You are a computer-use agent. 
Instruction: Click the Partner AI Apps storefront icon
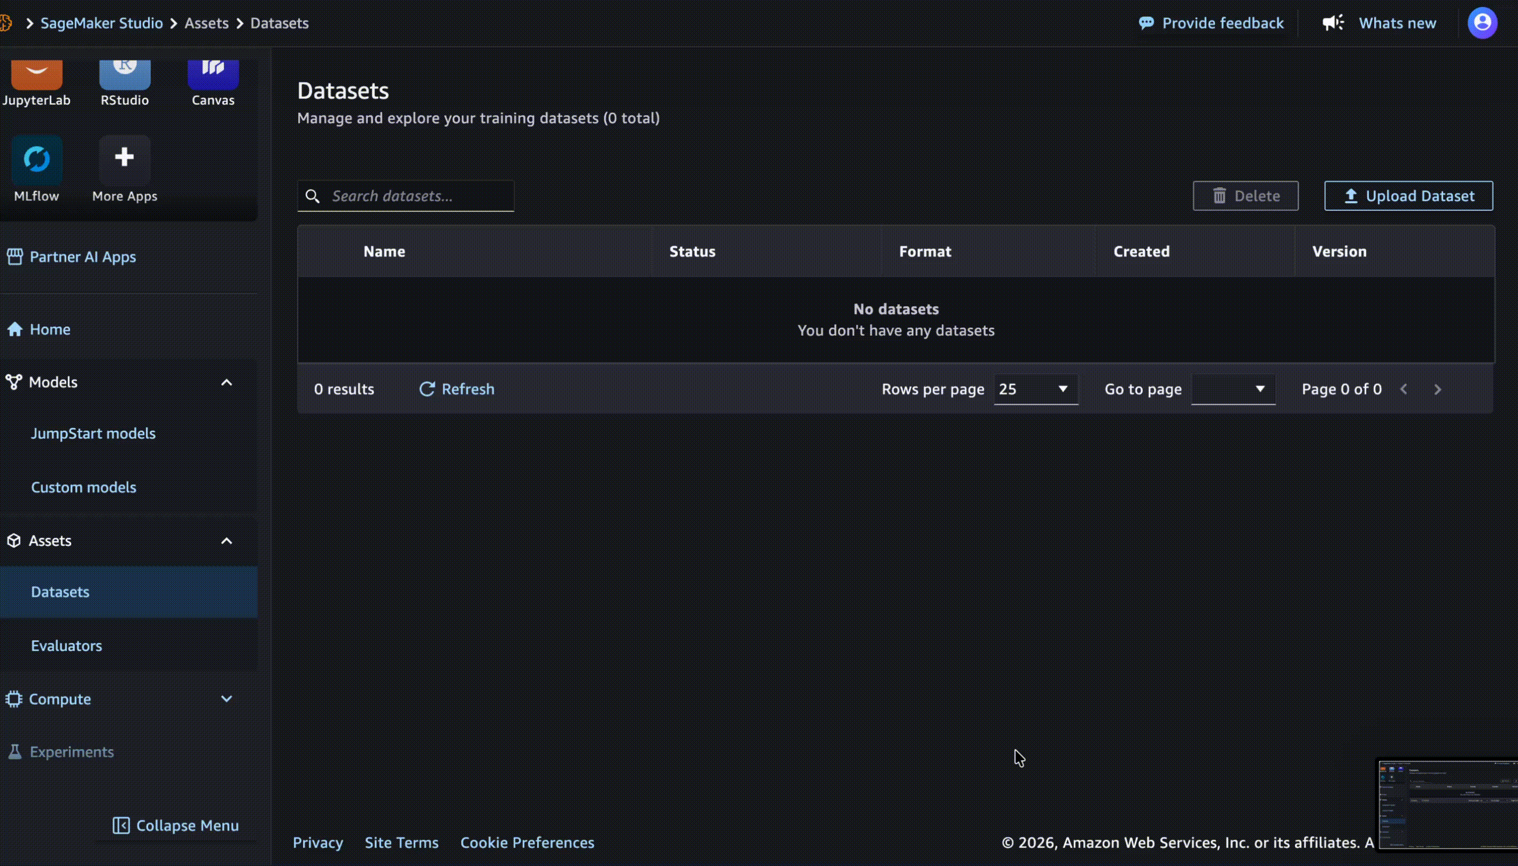click(15, 257)
